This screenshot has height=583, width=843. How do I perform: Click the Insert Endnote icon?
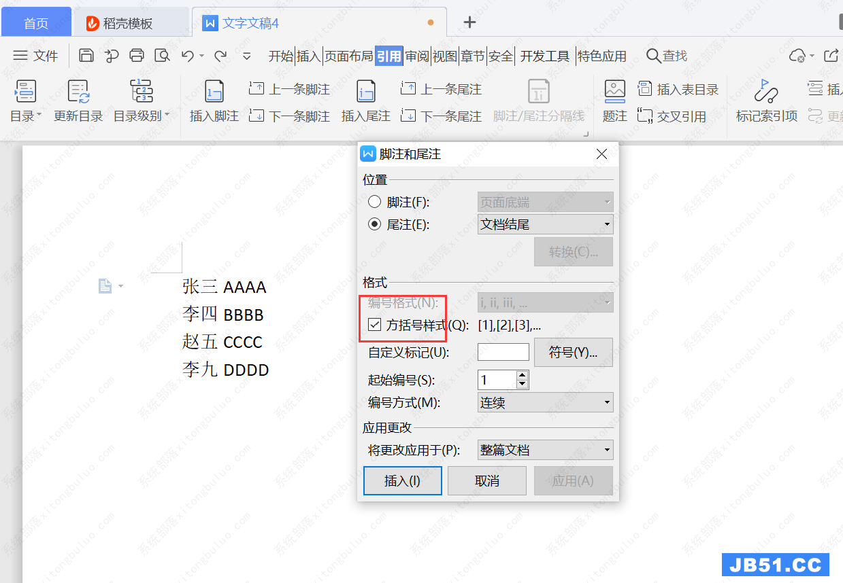pyautogui.click(x=366, y=91)
